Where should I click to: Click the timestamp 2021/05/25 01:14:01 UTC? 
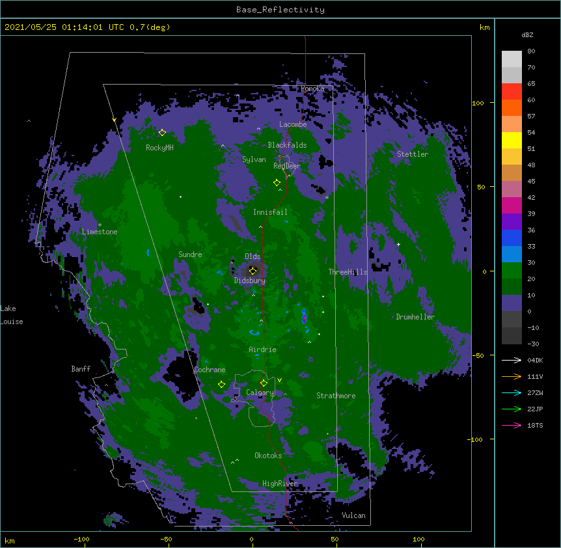(x=64, y=27)
